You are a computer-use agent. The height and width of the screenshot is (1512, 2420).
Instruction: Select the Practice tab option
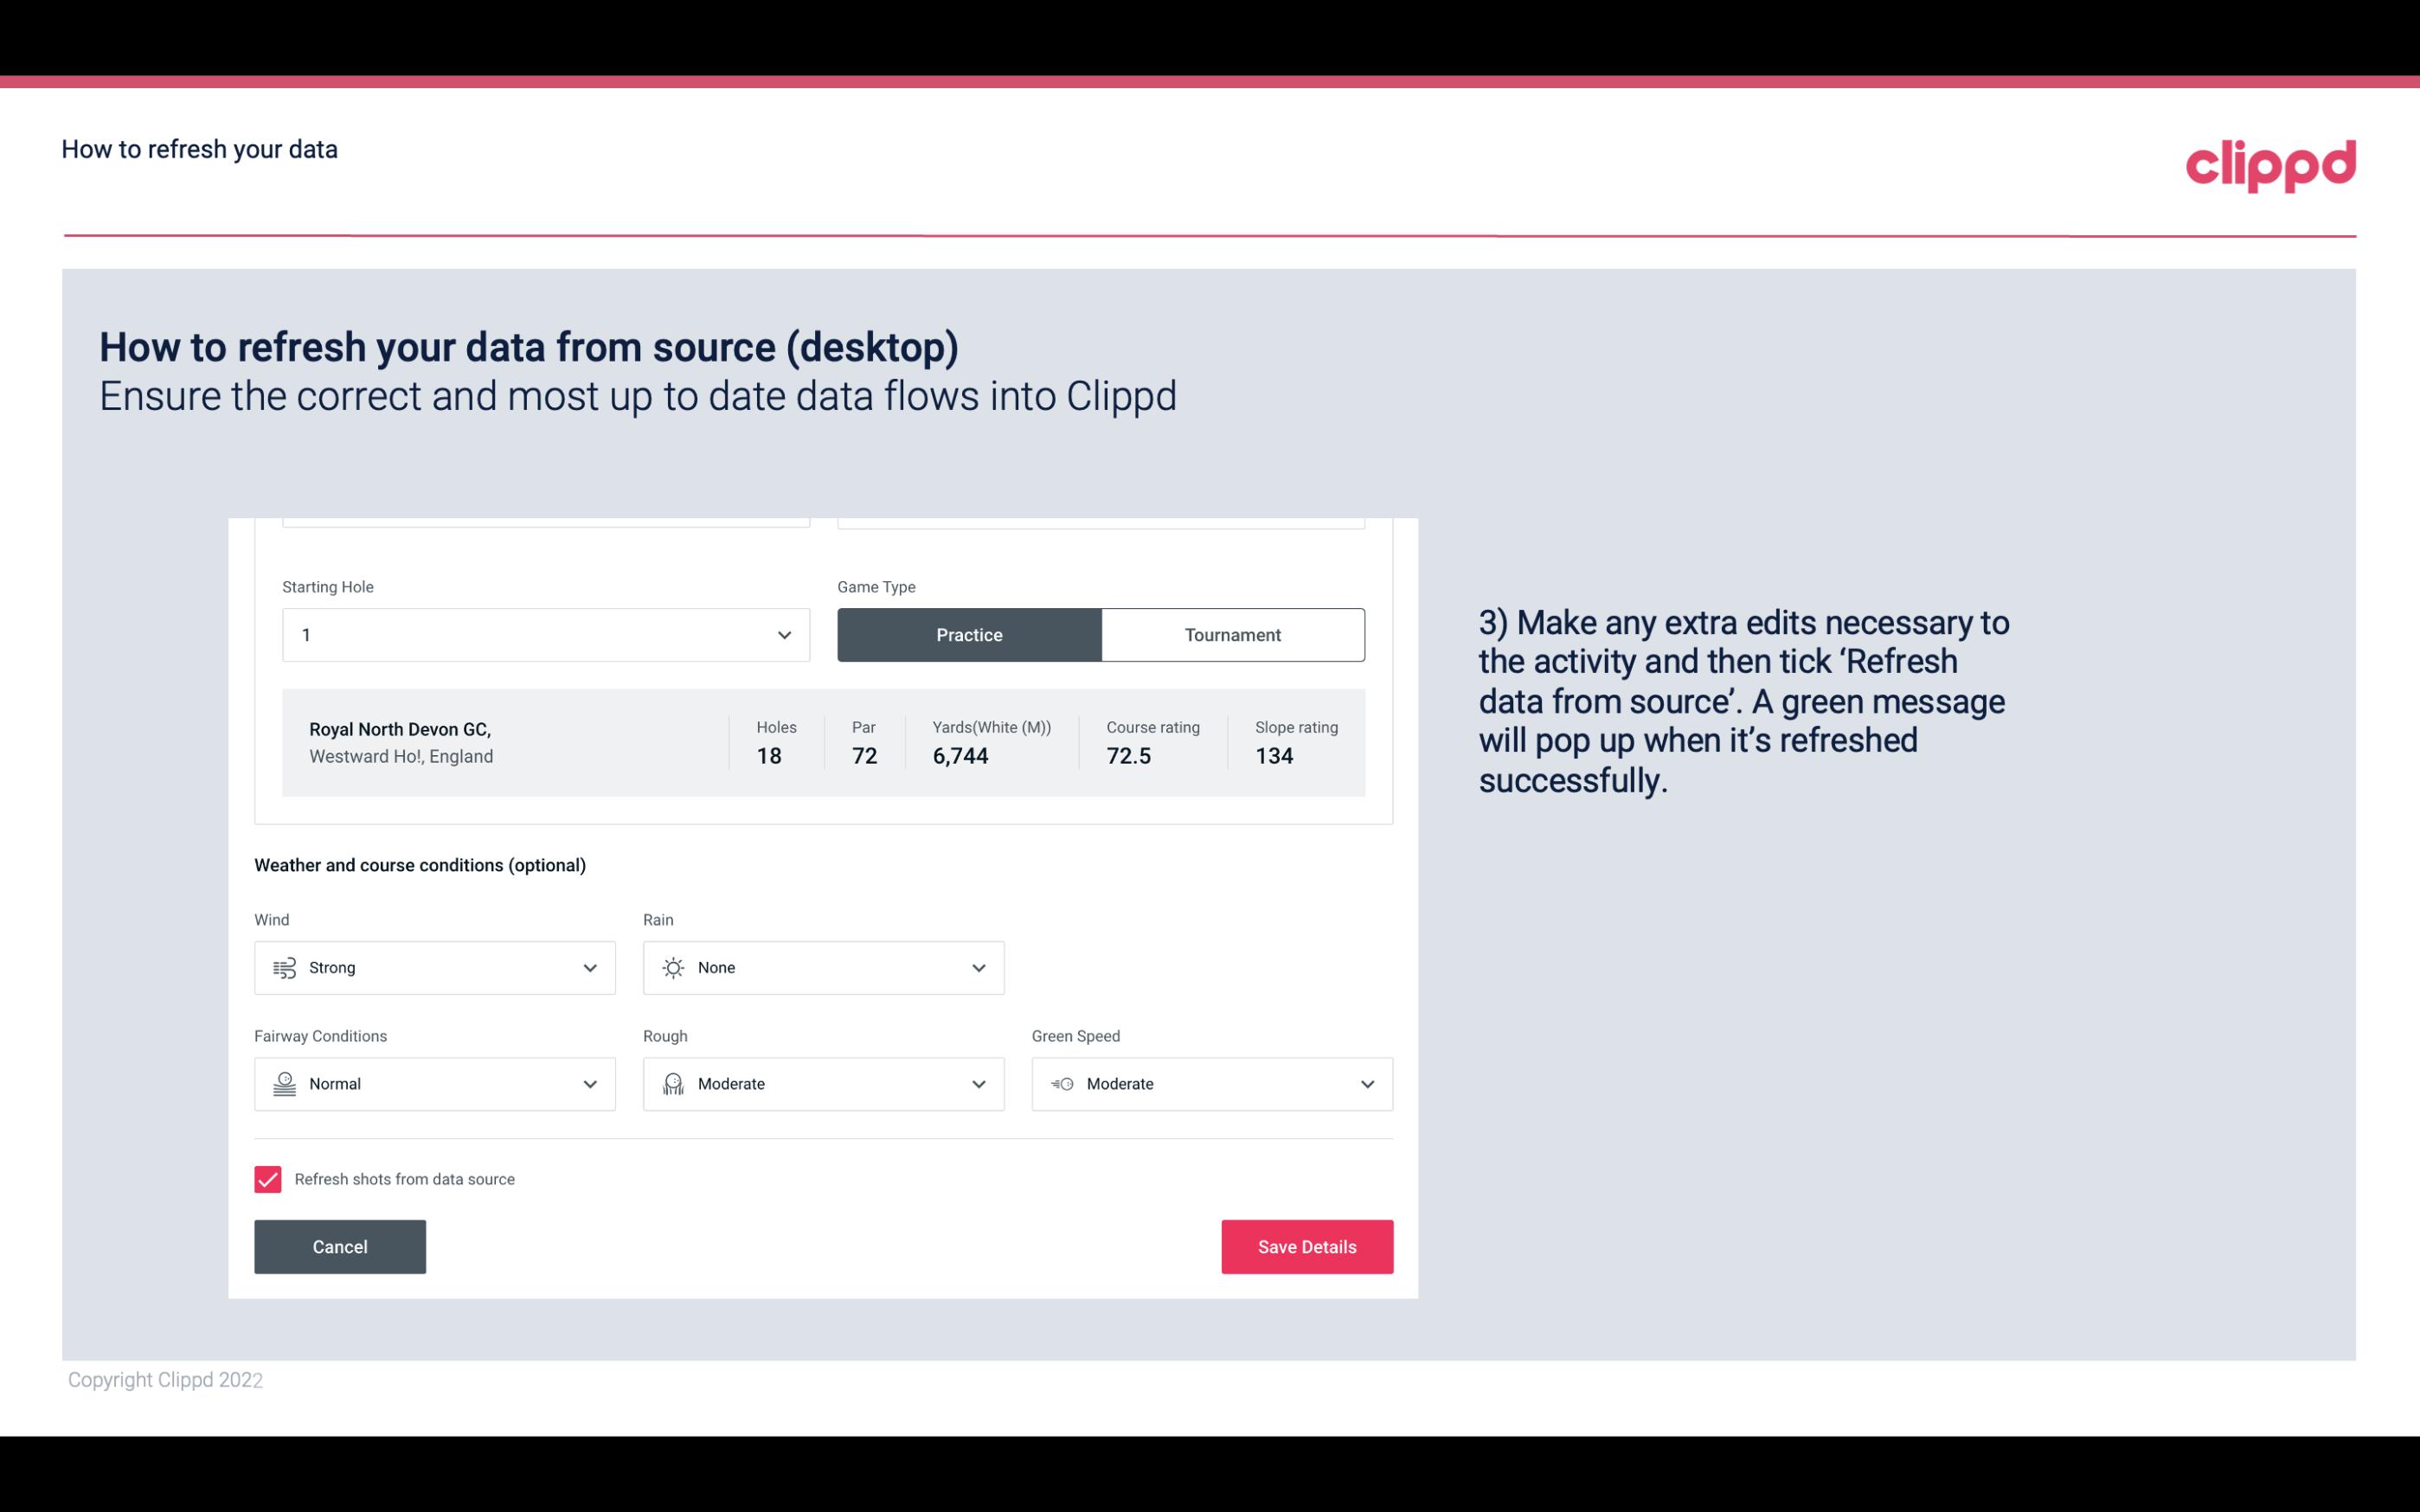[969, 634]
